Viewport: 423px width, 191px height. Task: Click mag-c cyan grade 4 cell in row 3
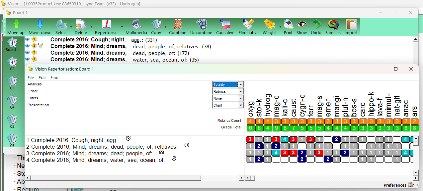[x=276, y=153]
